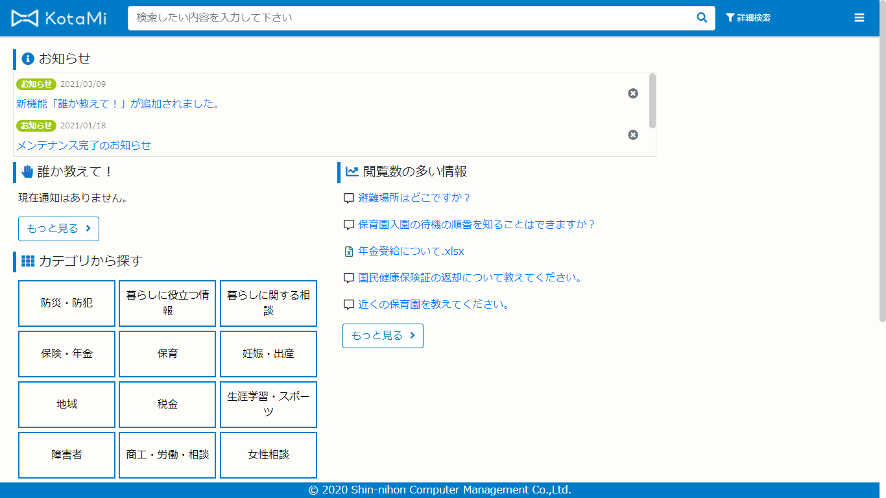
Task: Click the Excel file icon beside 年金受給について.xlsx
Action: click(349, 252)
